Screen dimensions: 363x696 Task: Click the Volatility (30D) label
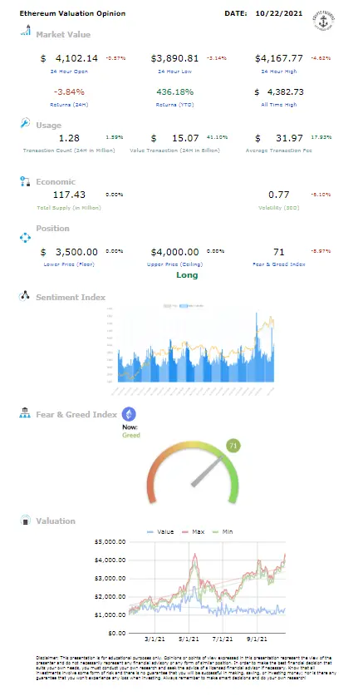click(279, 207)
